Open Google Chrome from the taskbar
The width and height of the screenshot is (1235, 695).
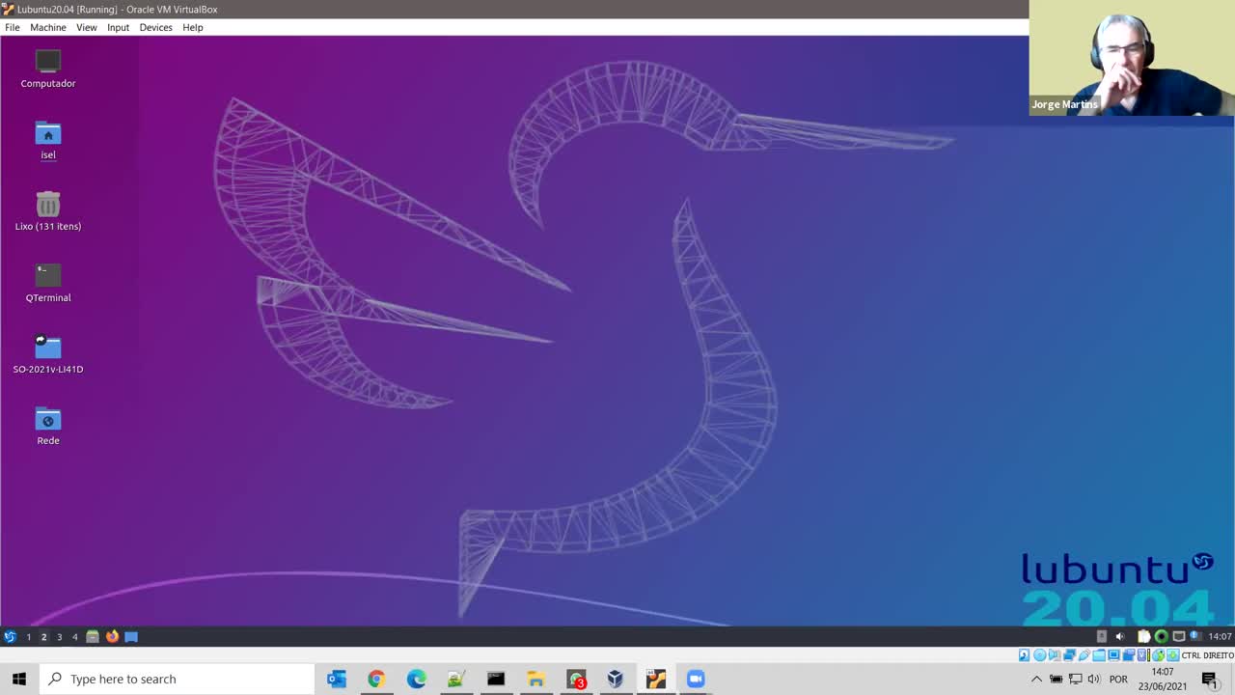coord(376,679)
